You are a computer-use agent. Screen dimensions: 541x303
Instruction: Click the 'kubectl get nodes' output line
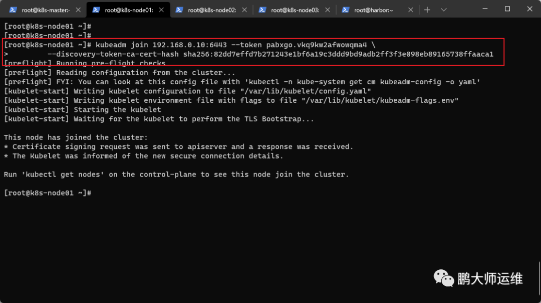tap(176, 175)
